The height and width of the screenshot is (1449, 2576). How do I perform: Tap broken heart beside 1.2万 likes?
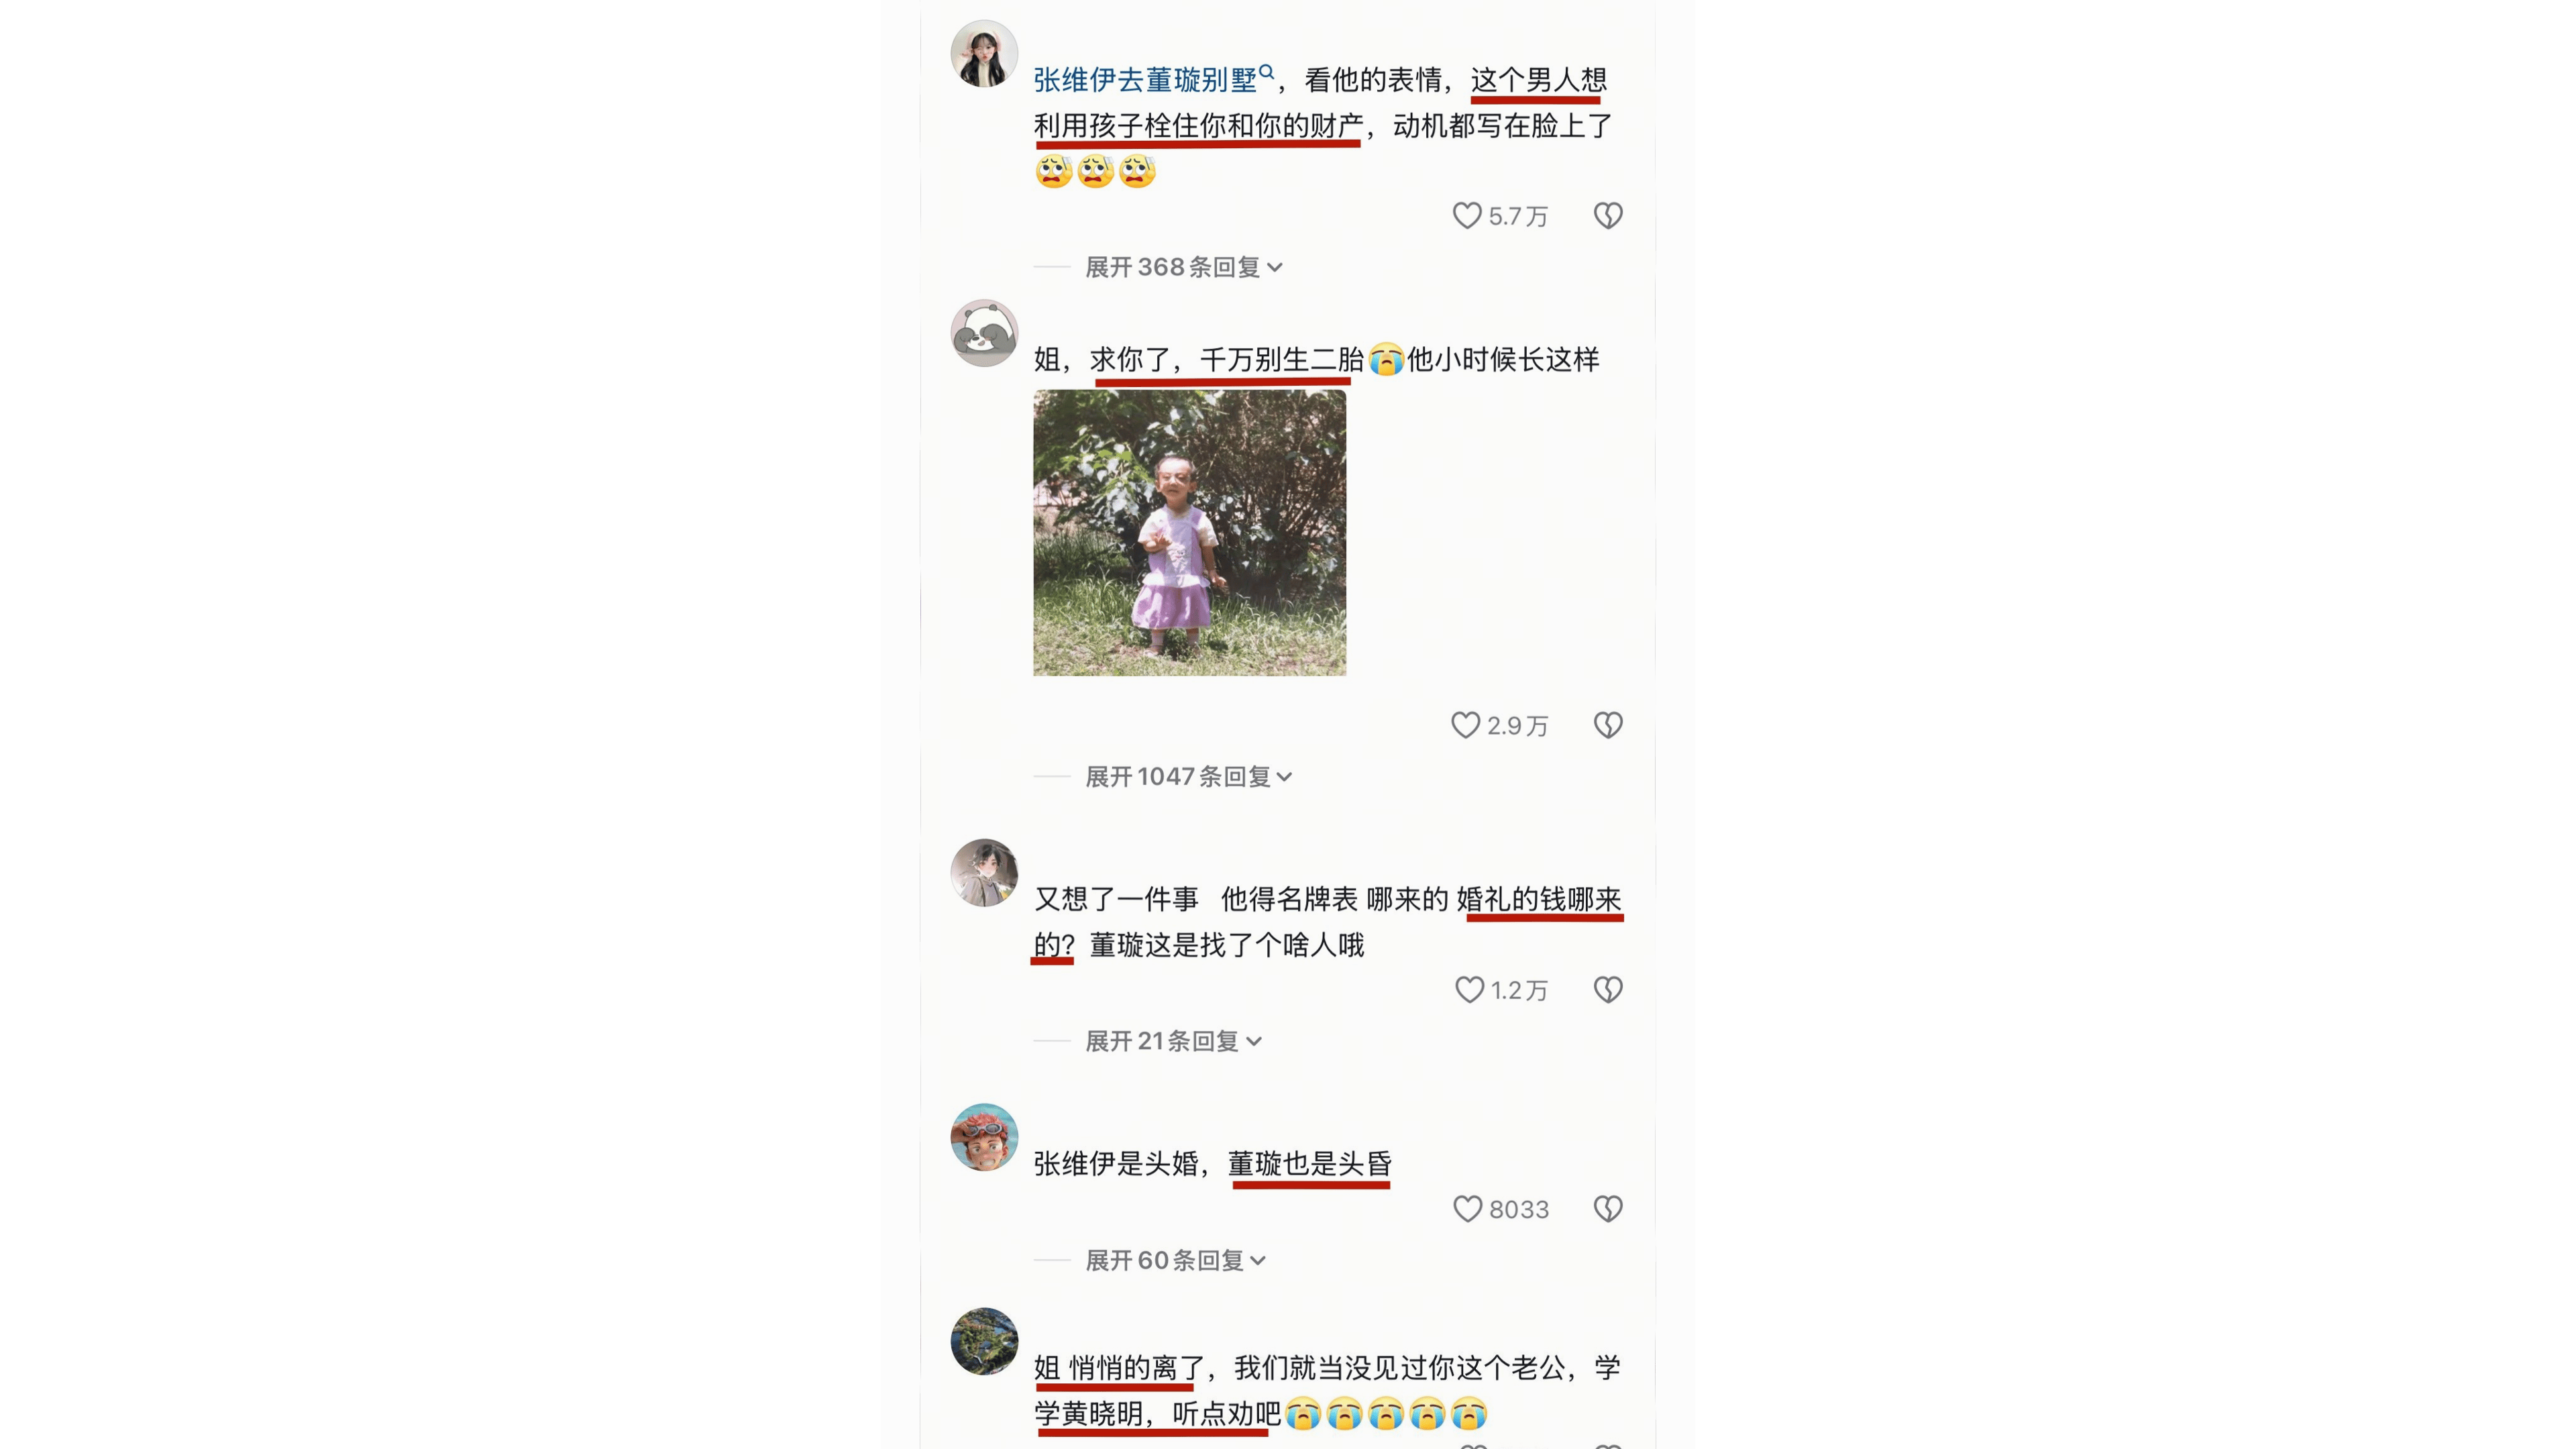(1608, 990)
